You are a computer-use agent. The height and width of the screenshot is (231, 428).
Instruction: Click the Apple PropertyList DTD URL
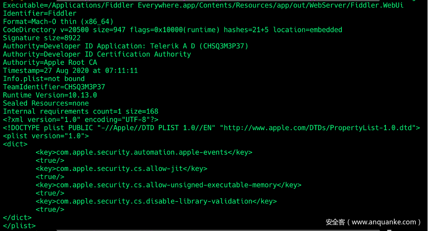319,128
